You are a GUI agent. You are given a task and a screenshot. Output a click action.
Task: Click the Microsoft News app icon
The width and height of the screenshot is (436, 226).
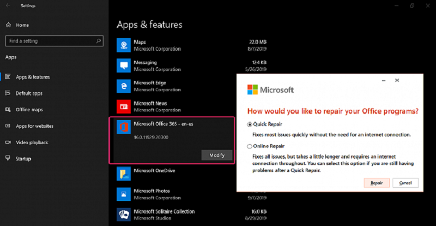tap(124, 106)
